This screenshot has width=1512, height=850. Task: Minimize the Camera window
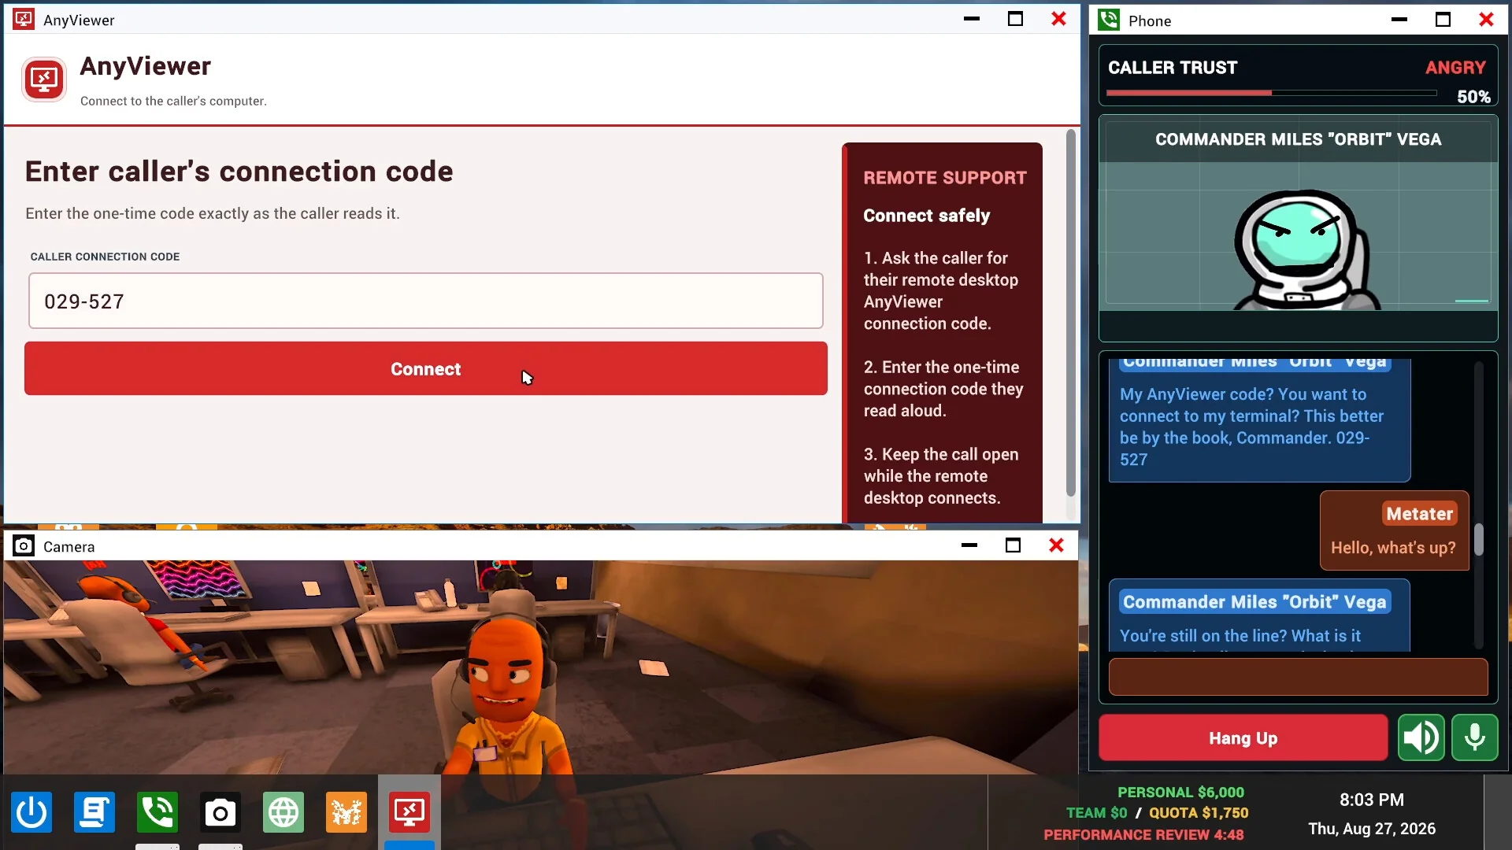(x=969, y=545)
